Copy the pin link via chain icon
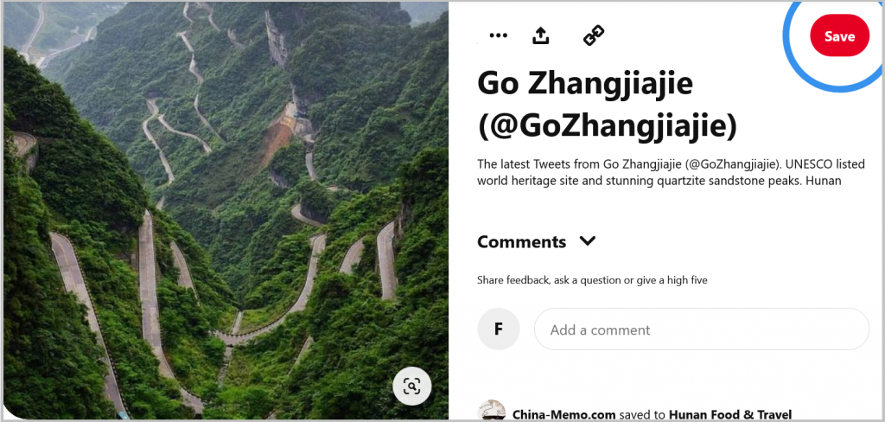This screenshot has height=422, width=885. [x=594, y=35]
